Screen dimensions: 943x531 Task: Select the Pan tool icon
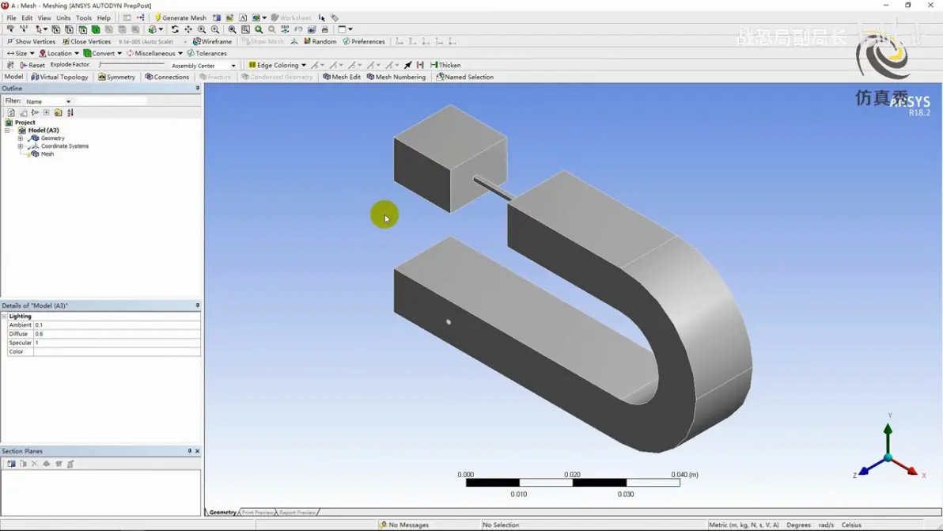click(x=188, y=28)
